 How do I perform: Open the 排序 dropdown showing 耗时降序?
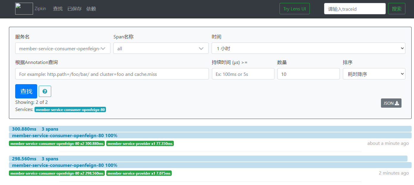(x=374, y=74)
